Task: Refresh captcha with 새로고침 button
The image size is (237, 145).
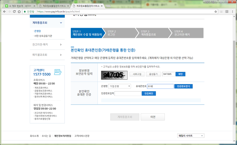Action: [137, 74]
